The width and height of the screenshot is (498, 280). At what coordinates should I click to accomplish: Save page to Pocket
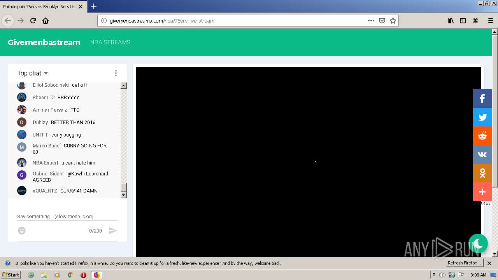382,21
